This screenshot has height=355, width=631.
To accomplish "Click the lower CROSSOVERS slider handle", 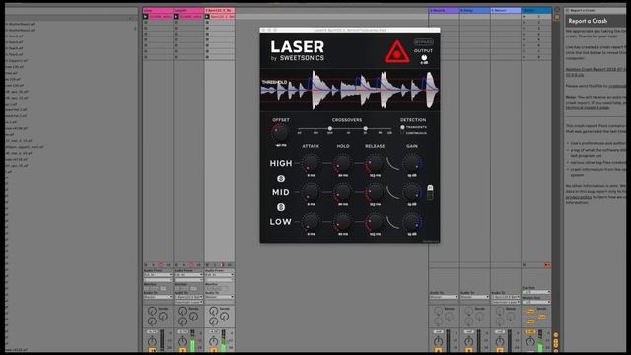I will click(330, 128).
